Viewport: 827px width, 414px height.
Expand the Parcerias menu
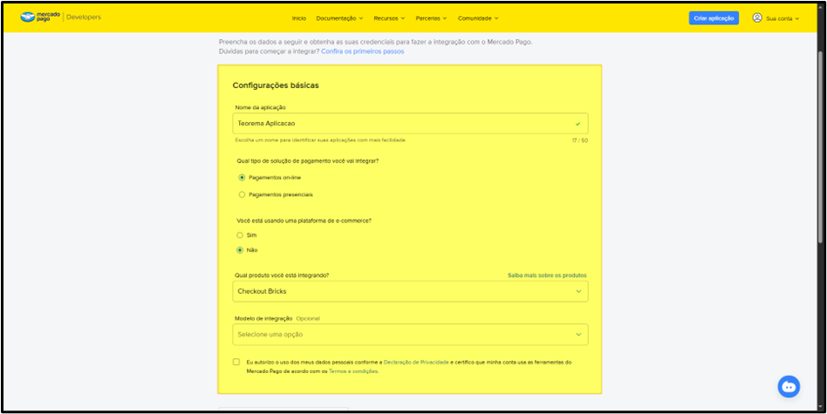pos(431,18)
